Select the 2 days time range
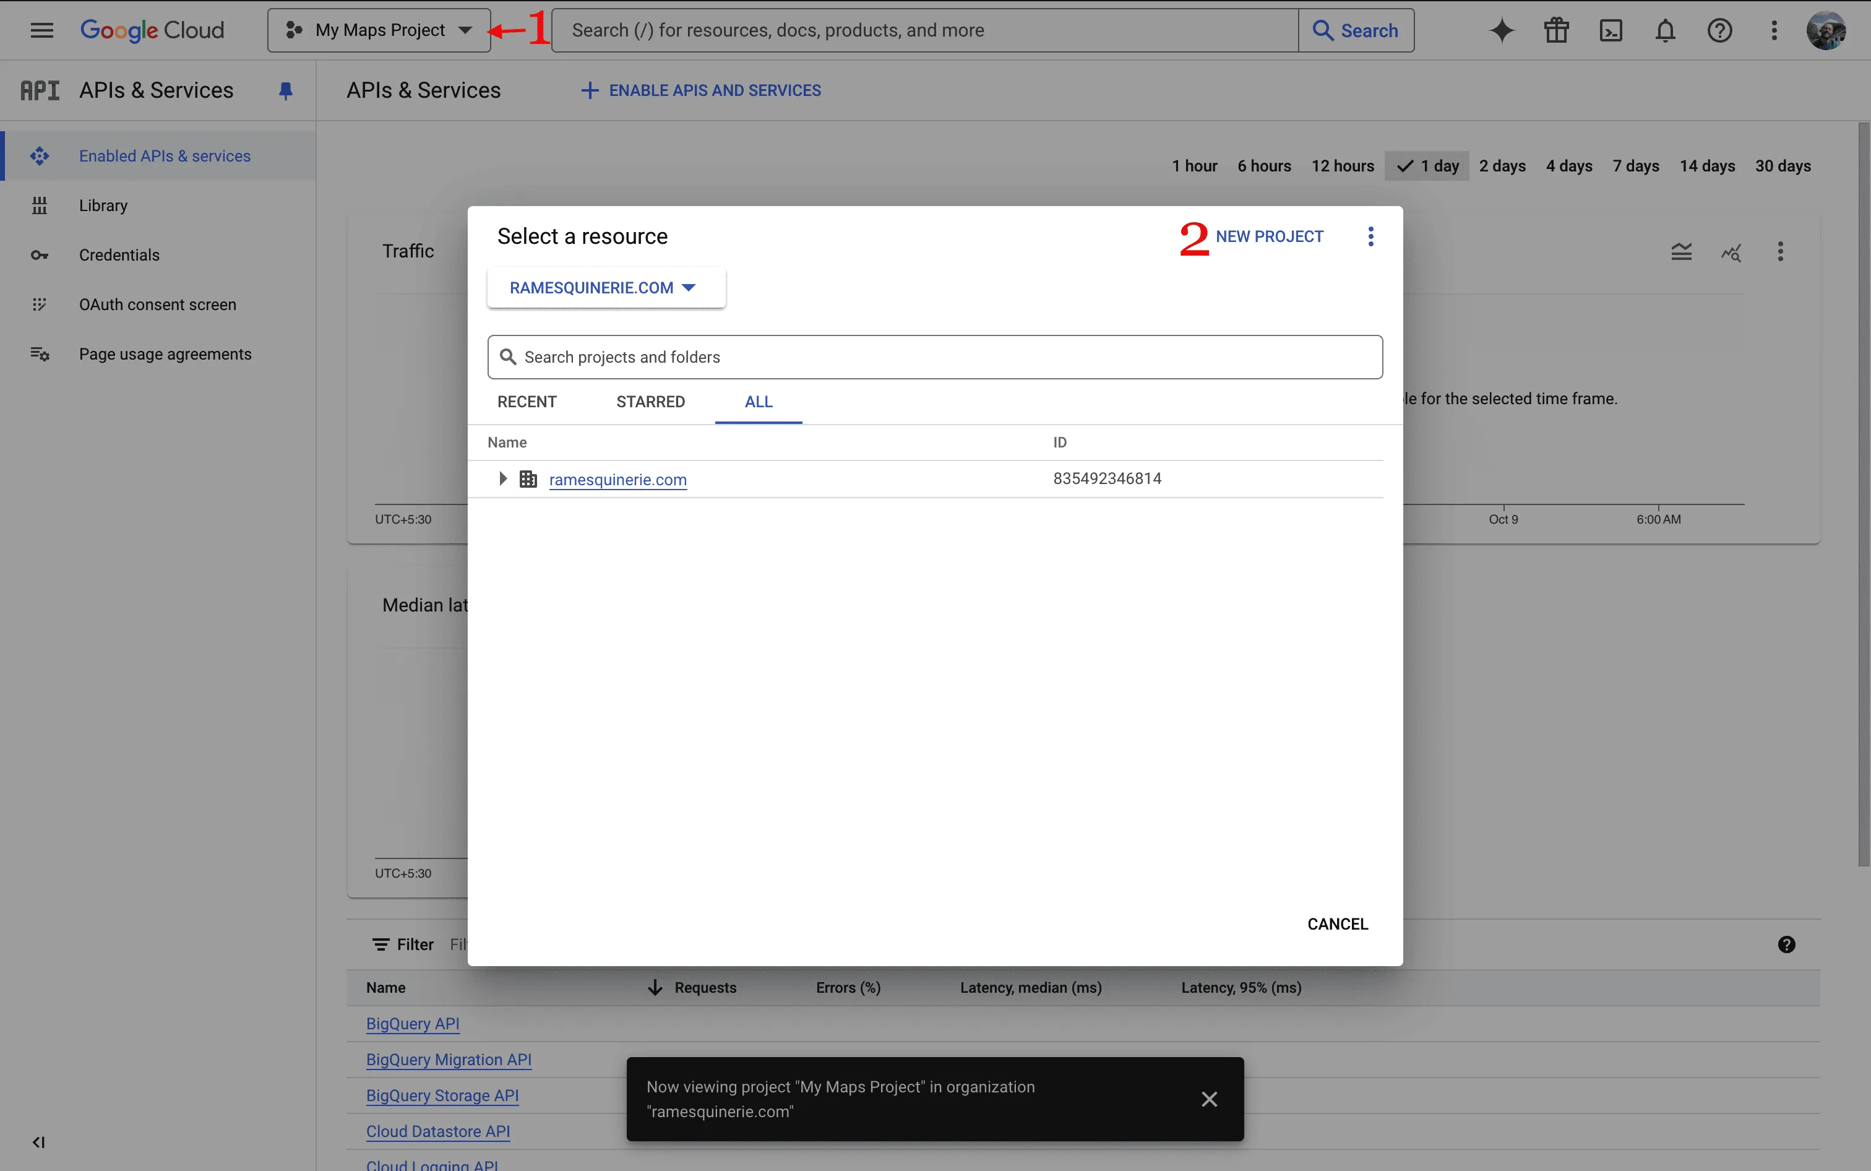This screenshot has height=1171, width=1871. click(x=1502, y=166)
